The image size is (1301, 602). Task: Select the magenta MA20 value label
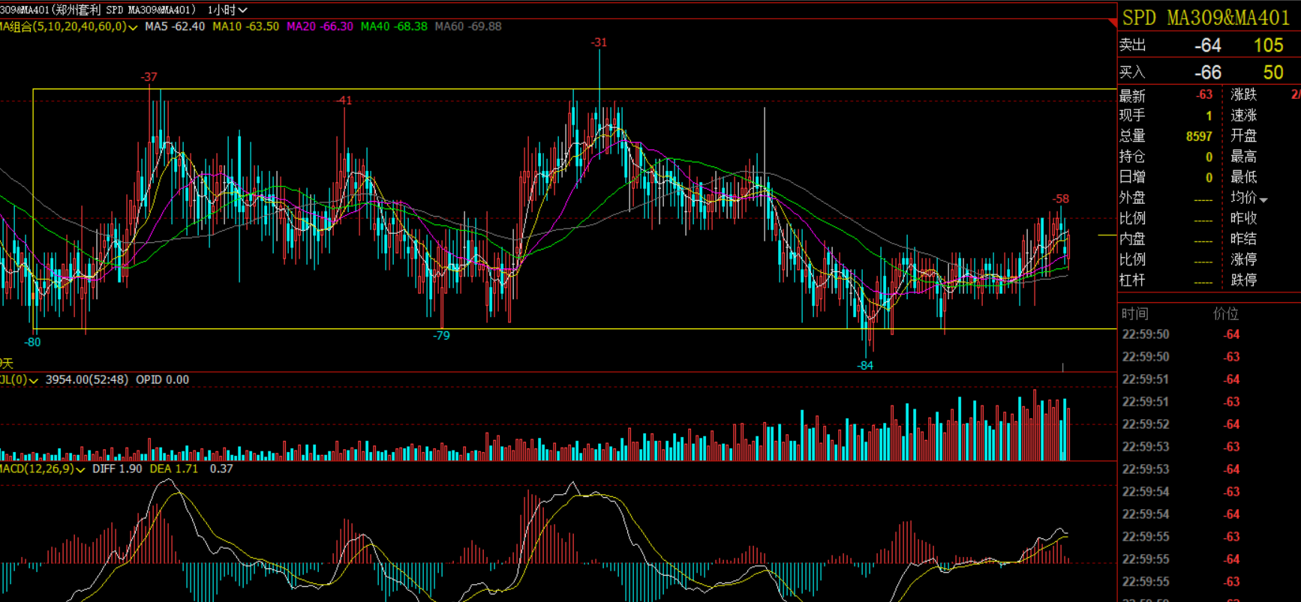(x=320, y=26)
